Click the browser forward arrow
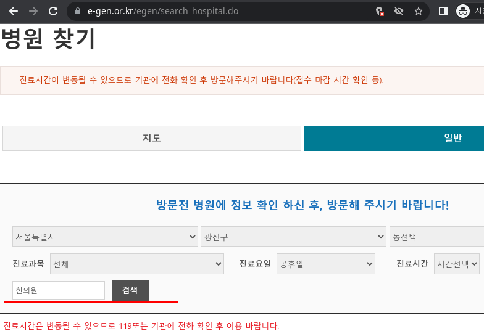The height and width of the screenshot is (334, 484). point(33,11)
